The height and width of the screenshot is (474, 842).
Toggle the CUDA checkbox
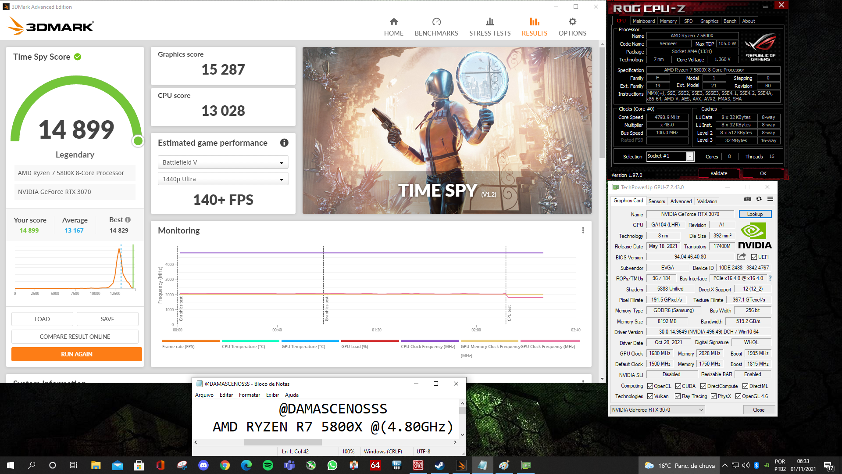tap(678, 386)
